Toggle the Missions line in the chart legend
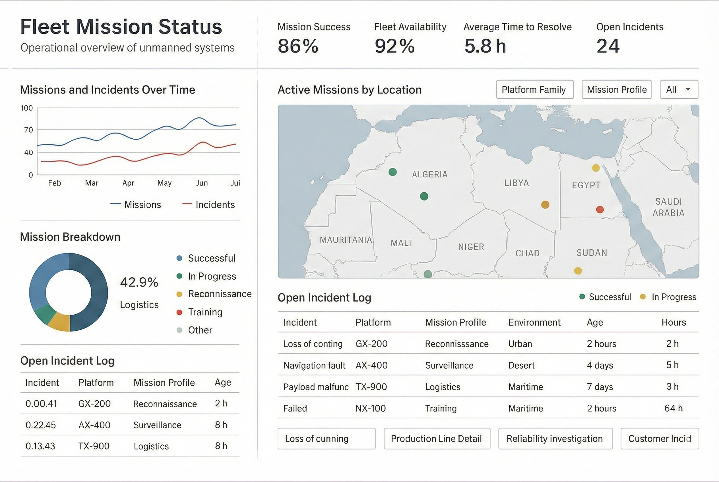Viewport: 719px width, 482px height. click(x=135, y=204)
